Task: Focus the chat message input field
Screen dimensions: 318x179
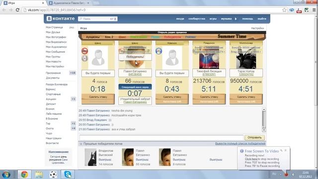Action: pos(161,137)
